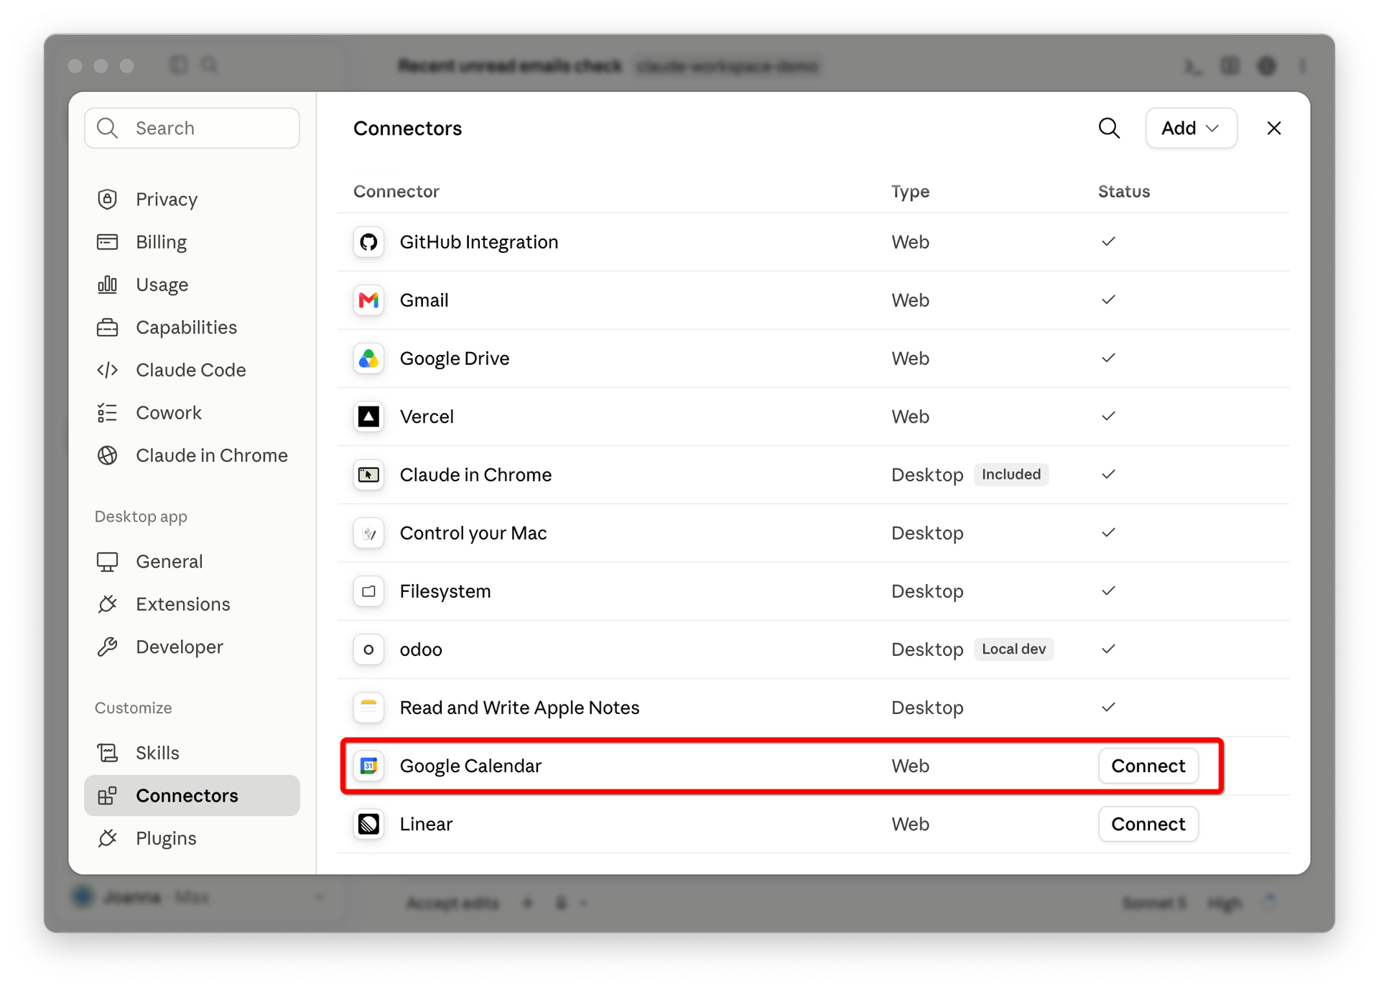
Task: Click the odoo status checkmark
Action: pyautogui.click(x=1108, y=649)
